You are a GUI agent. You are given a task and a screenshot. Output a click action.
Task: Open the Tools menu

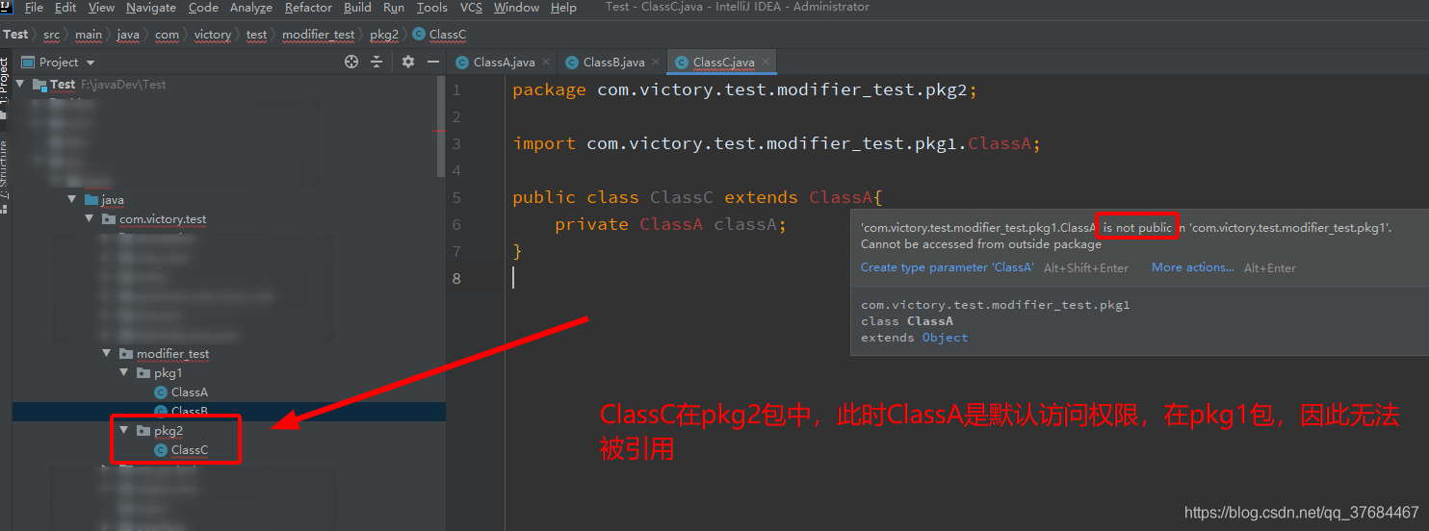coord(432,8)
